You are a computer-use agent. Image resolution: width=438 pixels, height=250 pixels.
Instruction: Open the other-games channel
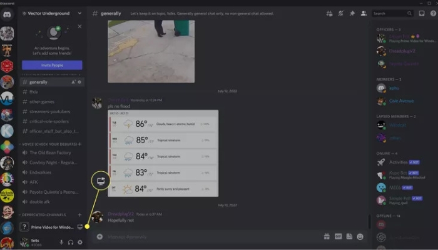52,101
